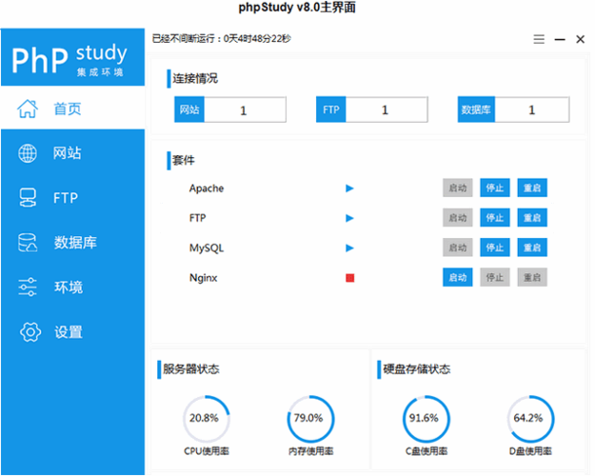Screen dimensions: 595x476
Task: Click the 数据库 connection count field
Action: tap(532, 109)
